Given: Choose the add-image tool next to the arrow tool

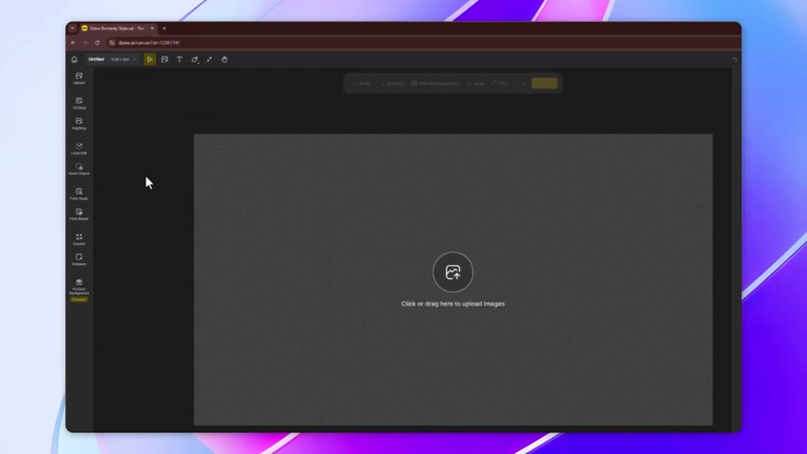Looking at the screenshot, I should [x=164, y=60].
